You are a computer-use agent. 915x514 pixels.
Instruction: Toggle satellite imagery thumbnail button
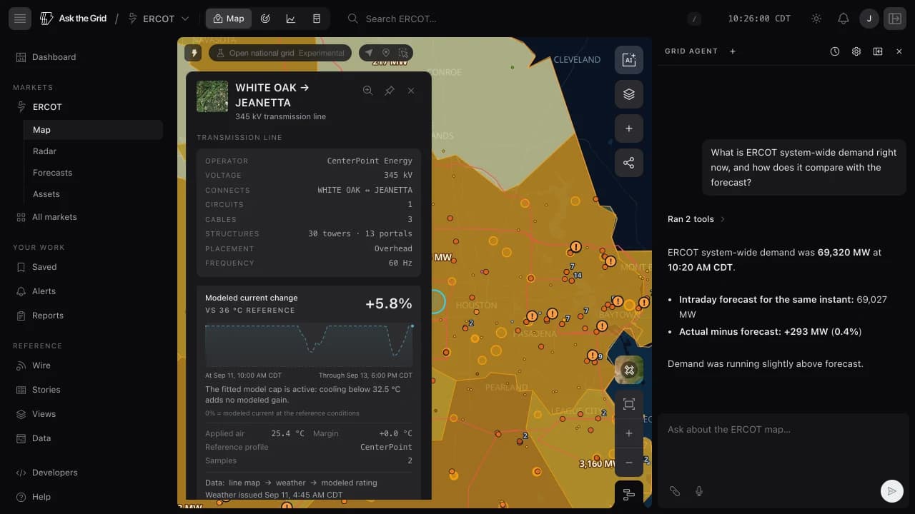[629, 370]
